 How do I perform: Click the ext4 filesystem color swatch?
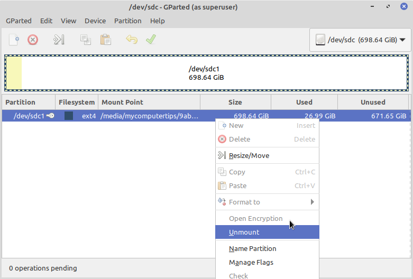[69, 116]
